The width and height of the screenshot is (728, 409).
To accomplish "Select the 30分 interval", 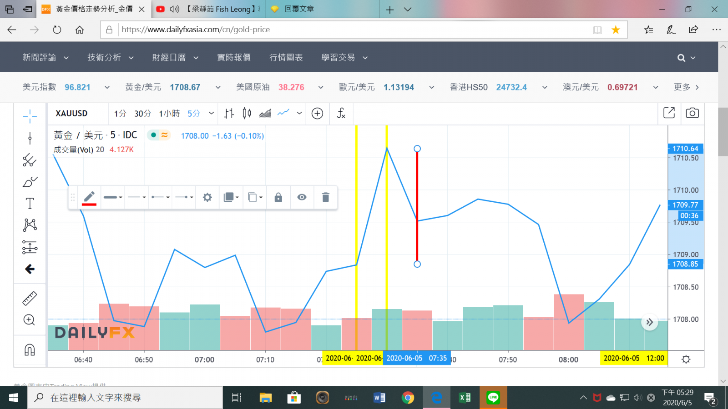I will (142, 114).
